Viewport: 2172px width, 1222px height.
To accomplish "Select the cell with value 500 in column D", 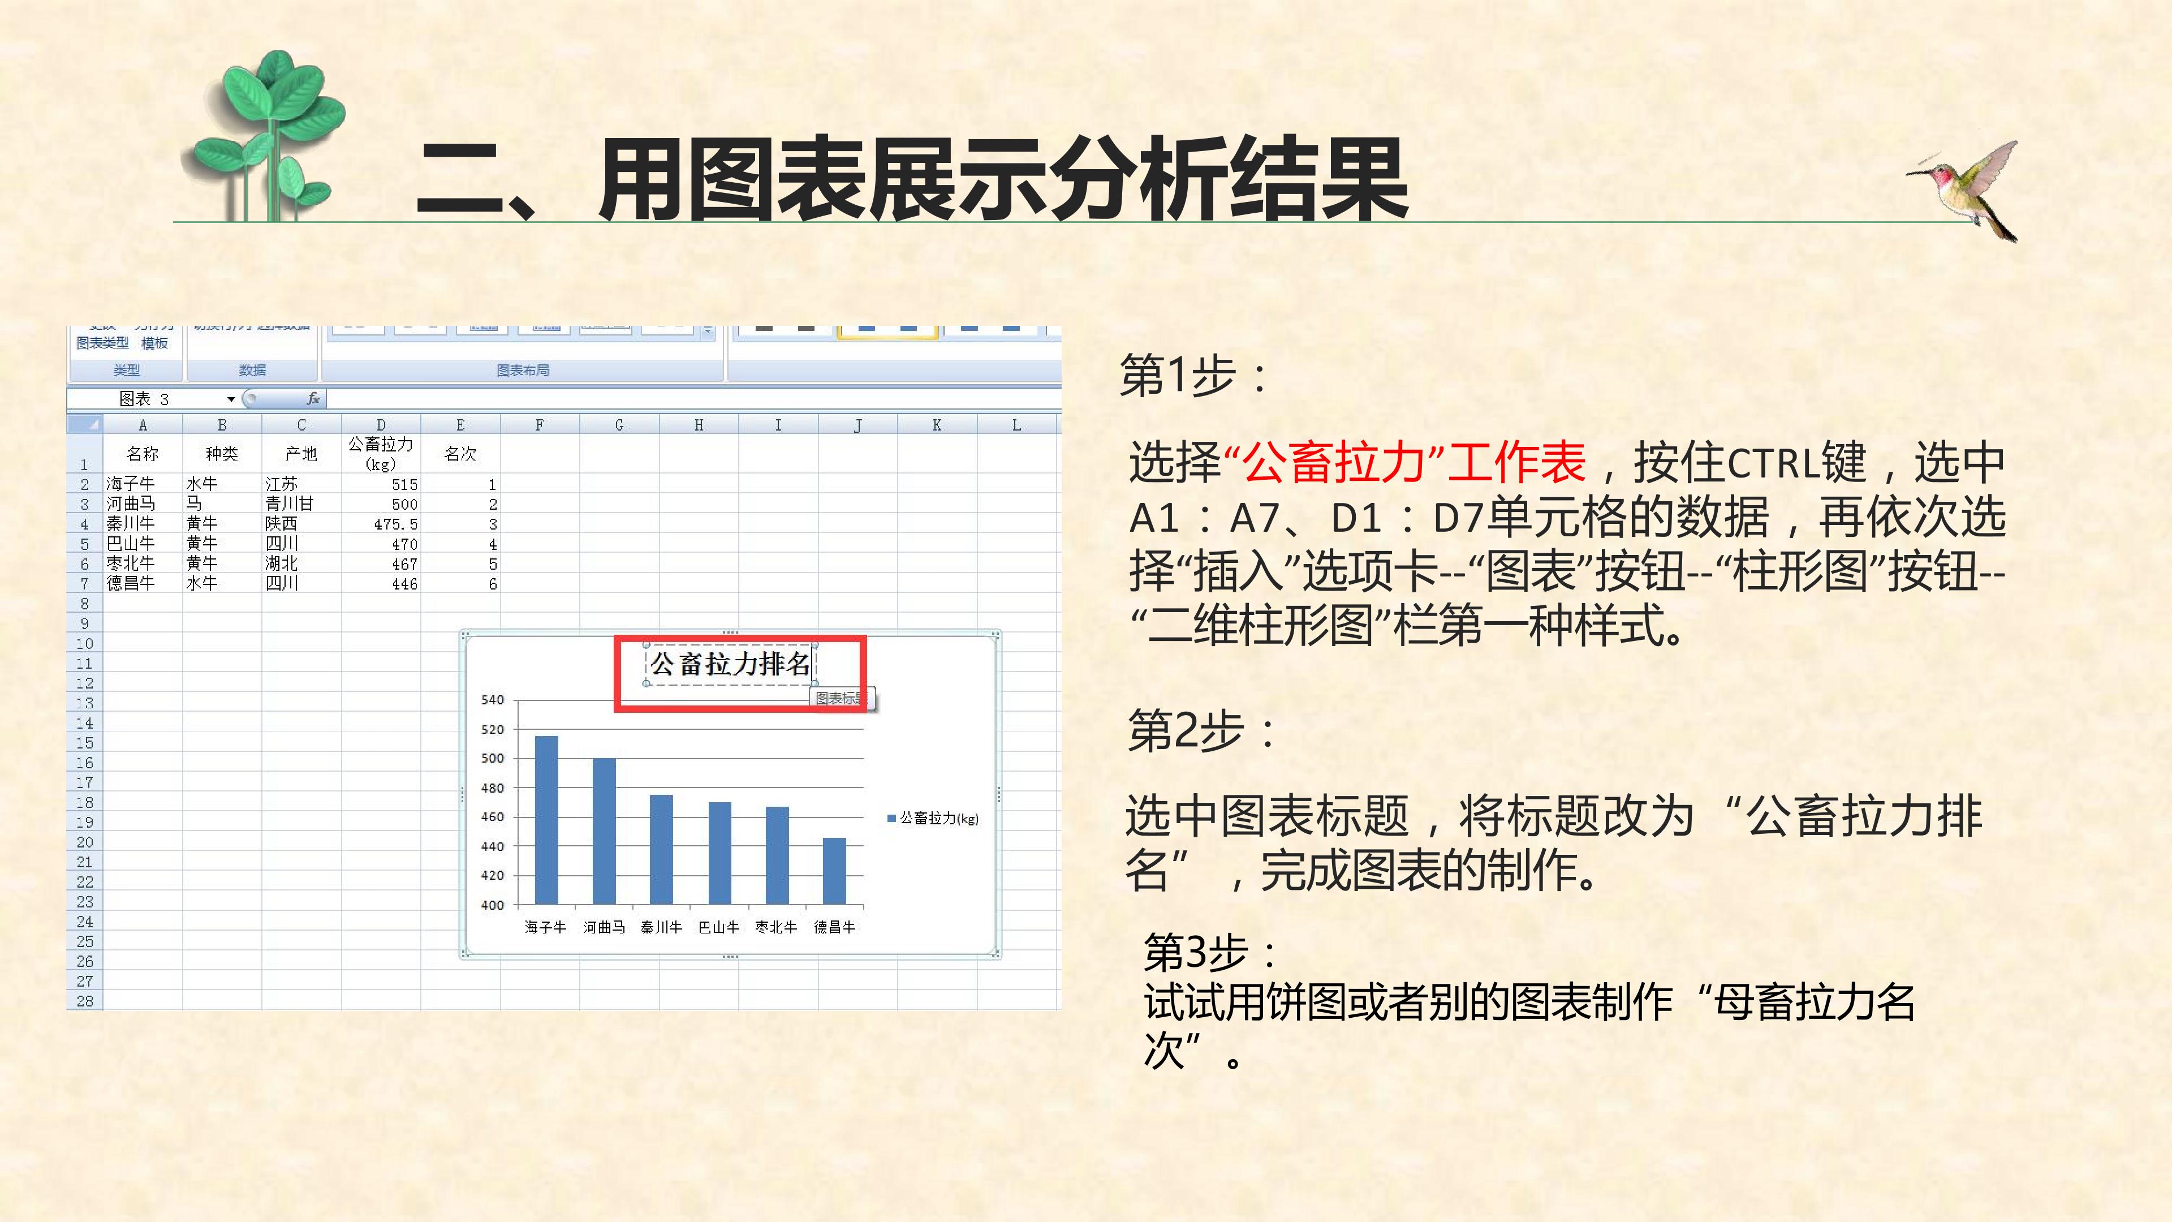I will pyautogui.click(x=381, y=504).
